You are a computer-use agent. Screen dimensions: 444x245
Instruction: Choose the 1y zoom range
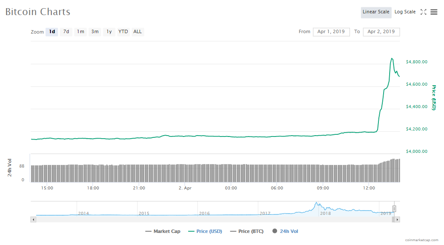(x=109, y=32)
